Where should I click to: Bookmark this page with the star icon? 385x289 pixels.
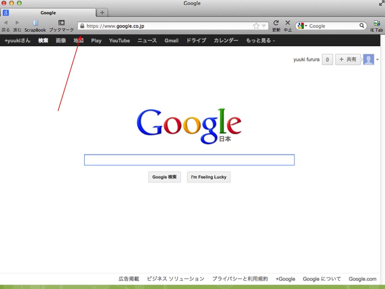tap(256, 26)
